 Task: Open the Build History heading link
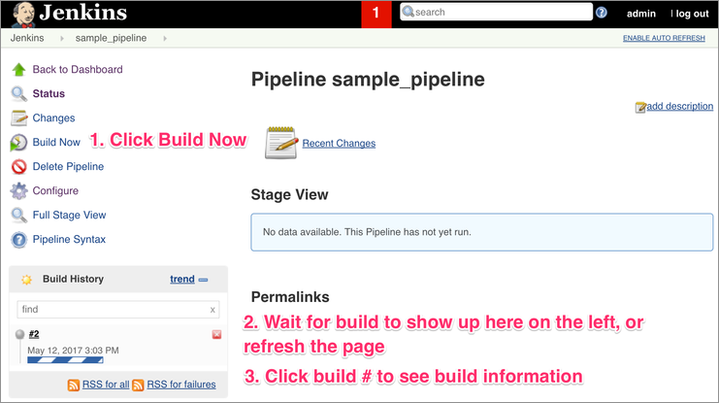point(73,279)
